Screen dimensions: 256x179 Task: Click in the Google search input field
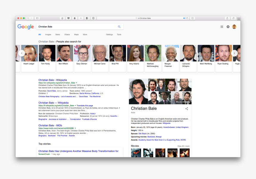pos(76,27)
